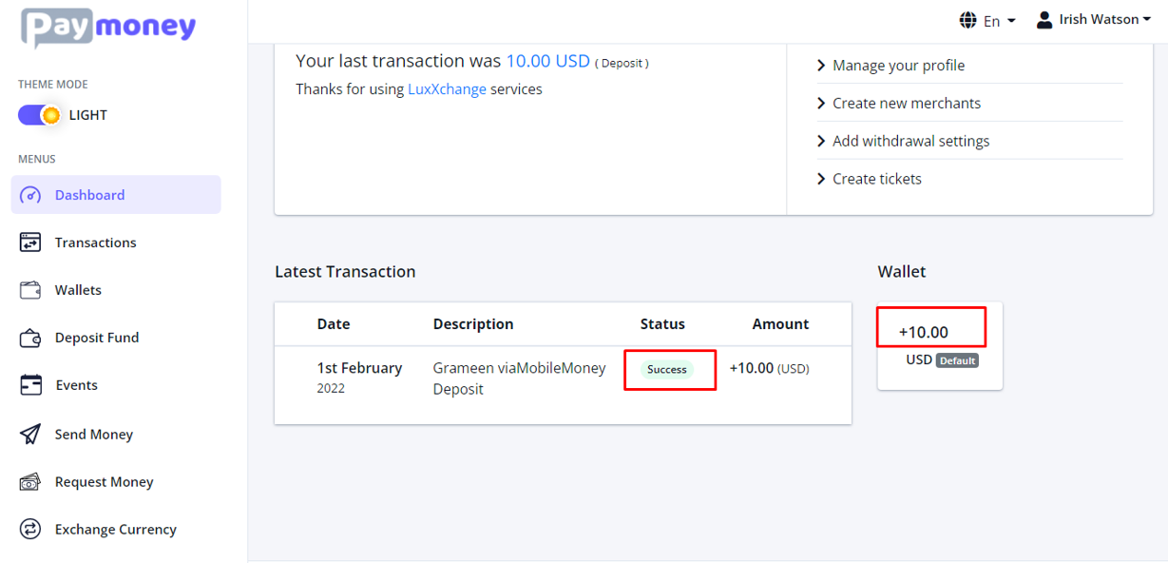The width and height of the screenshot is (1168, 563).
Task: Open the Transactions menu item
Action: 95,243
